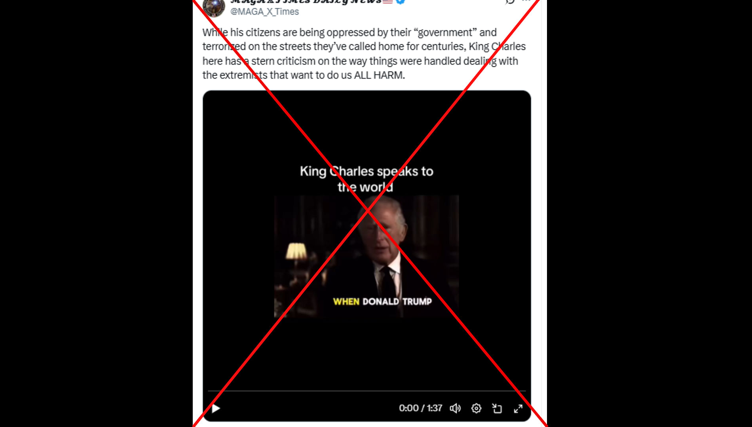Click the US flag emoji after the name
Image resolution: width=752 pixels, height=427 pixels.
pos(388,1)
